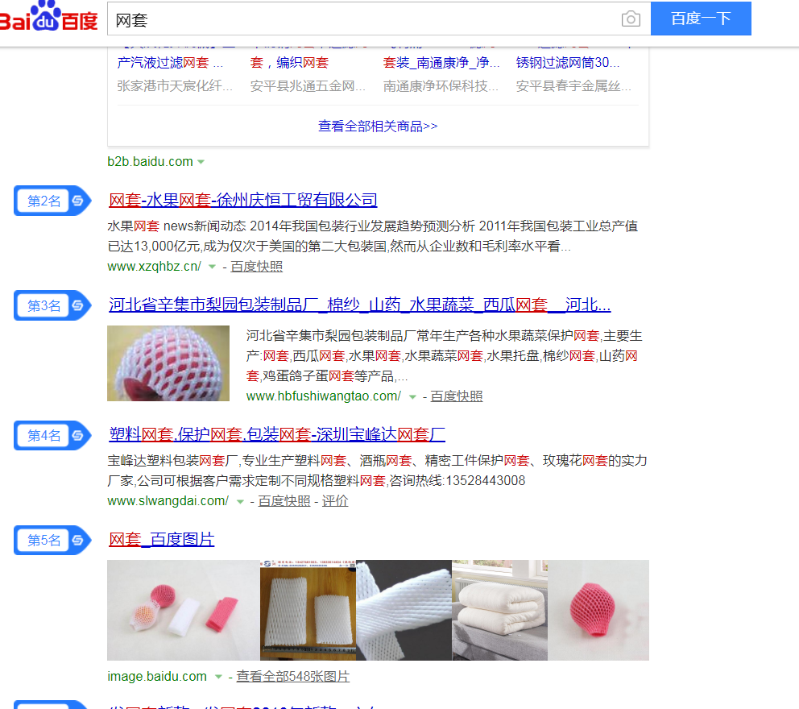Click the b2b.baidu.com URL text
This screenshot has height=709, width=799.
click(151, 162)
